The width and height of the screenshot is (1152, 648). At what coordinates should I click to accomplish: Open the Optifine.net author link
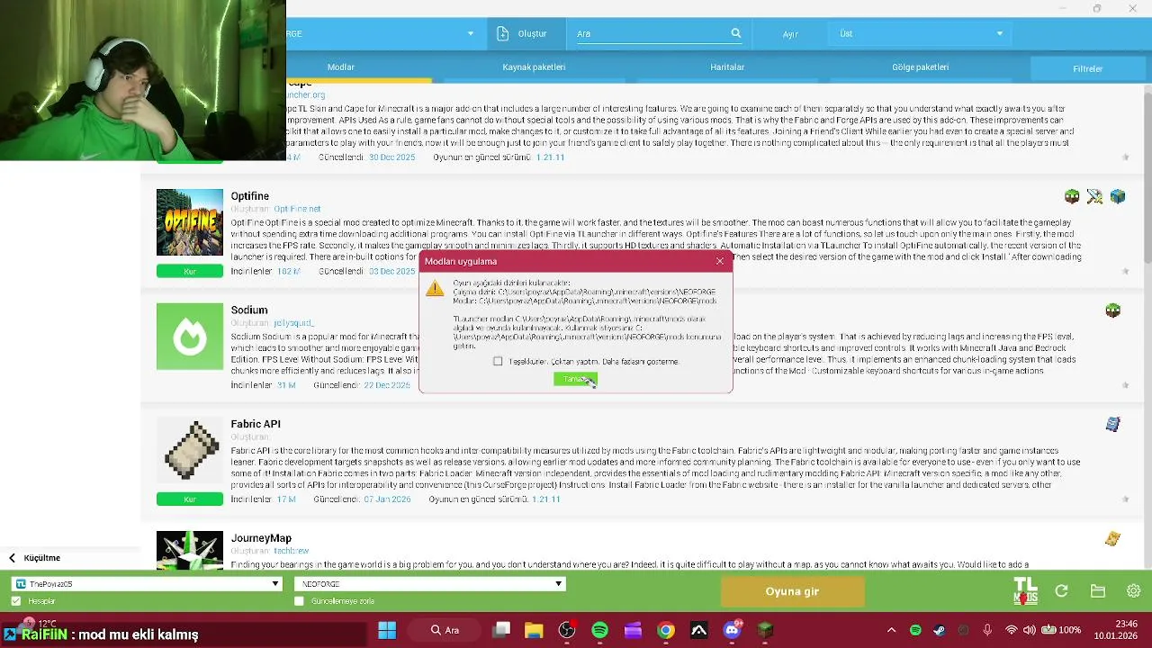pyautogui.click(x=297, y=209)
